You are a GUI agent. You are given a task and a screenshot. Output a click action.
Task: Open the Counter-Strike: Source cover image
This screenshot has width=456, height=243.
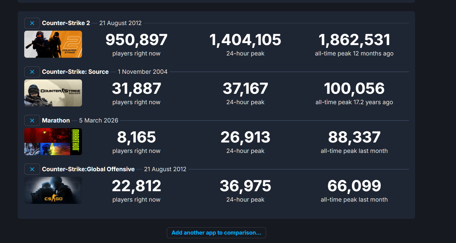click(x=53, y=93)
